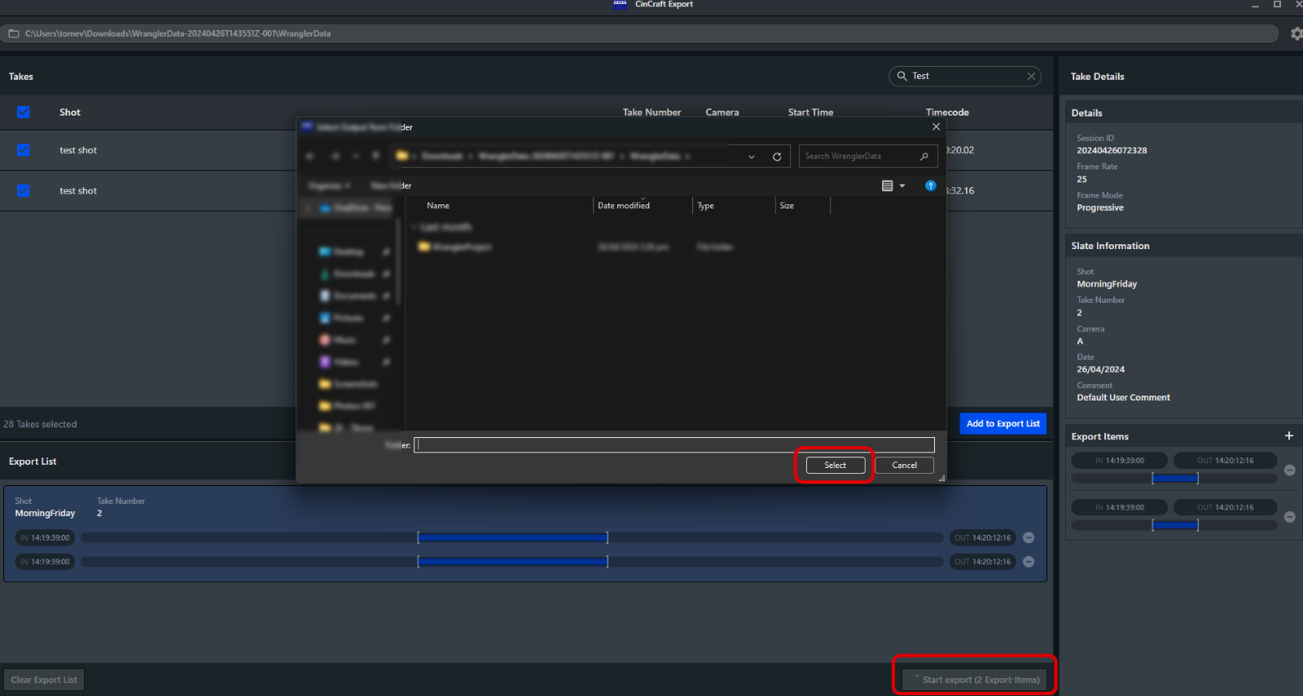Open the recent locations dropdown arrow
Viewport: 1303px width, 696px height.
click(x=356, y=156)
